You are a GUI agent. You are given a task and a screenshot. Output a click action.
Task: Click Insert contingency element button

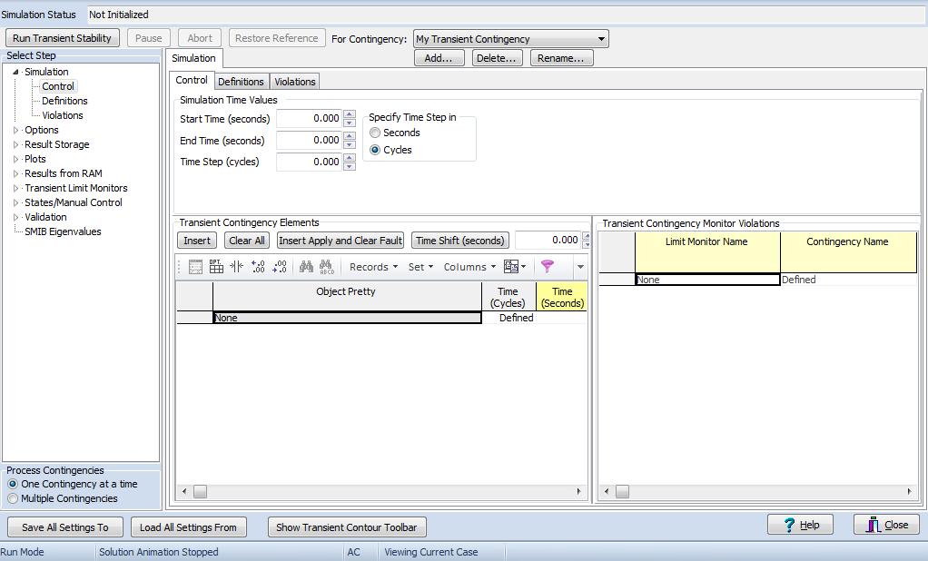197,241
